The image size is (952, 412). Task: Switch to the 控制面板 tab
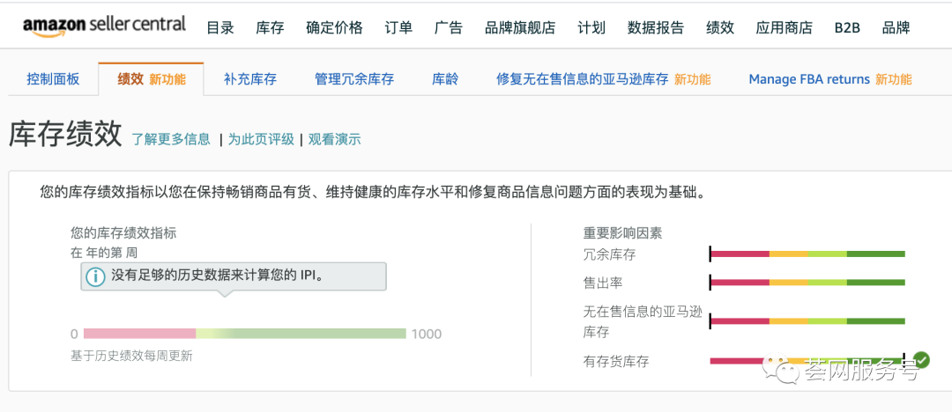point(54,79)
